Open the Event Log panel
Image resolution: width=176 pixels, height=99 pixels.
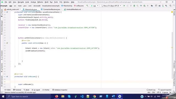151,90
